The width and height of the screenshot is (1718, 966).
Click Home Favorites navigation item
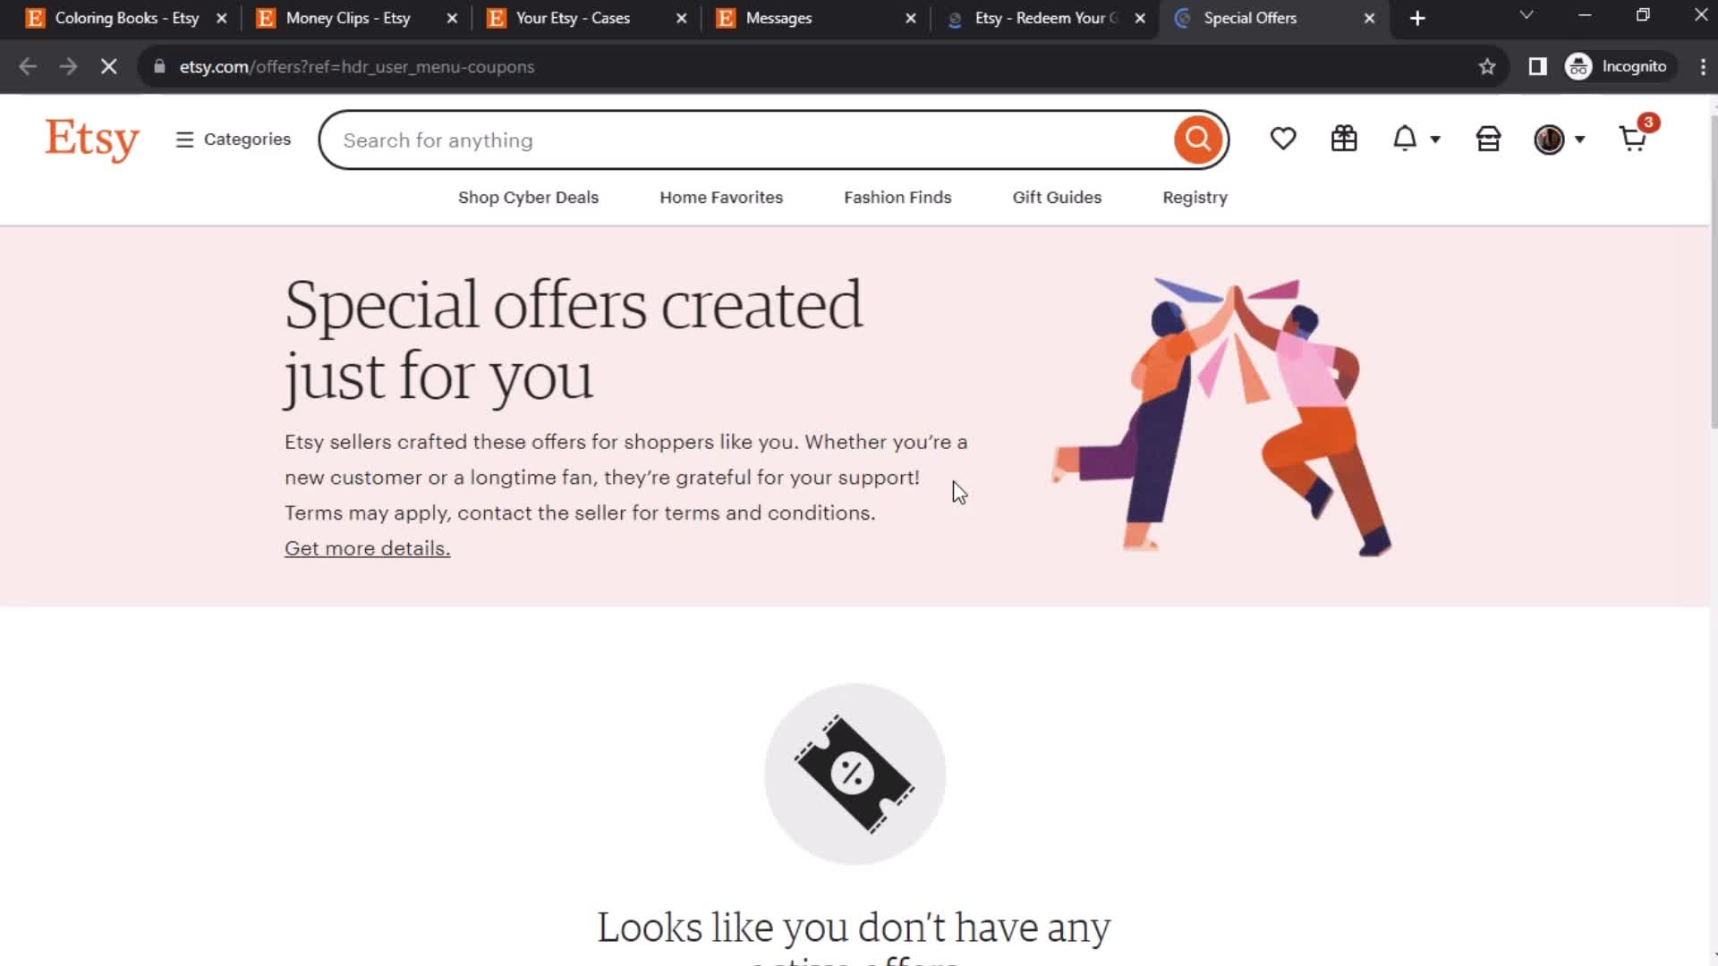coord(721,197)
